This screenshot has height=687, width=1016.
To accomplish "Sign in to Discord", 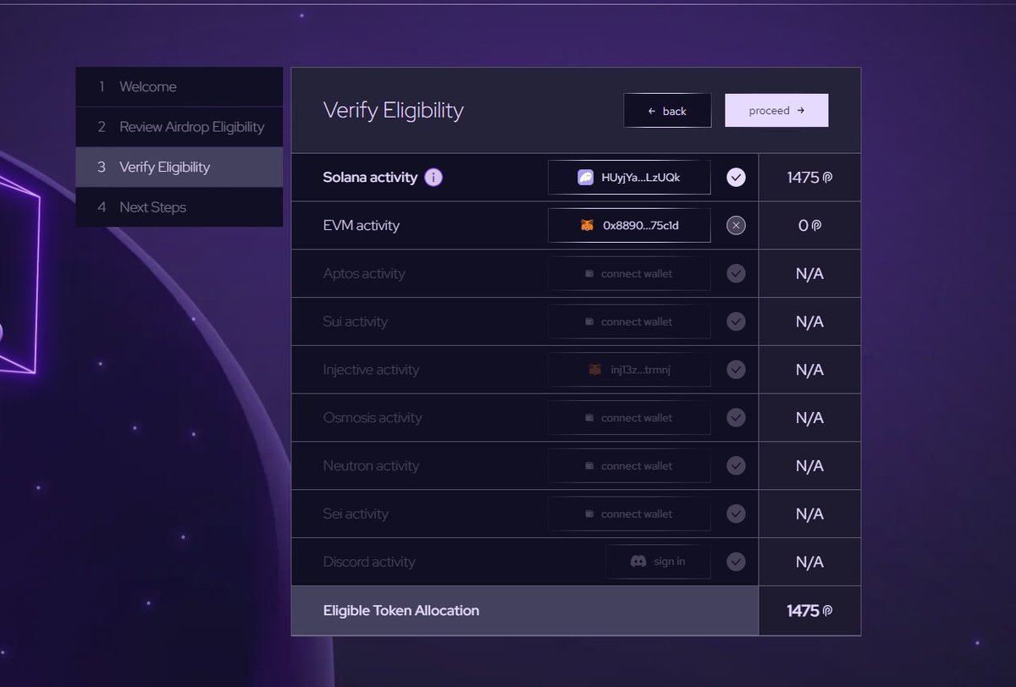I will (x=658, y=562).
